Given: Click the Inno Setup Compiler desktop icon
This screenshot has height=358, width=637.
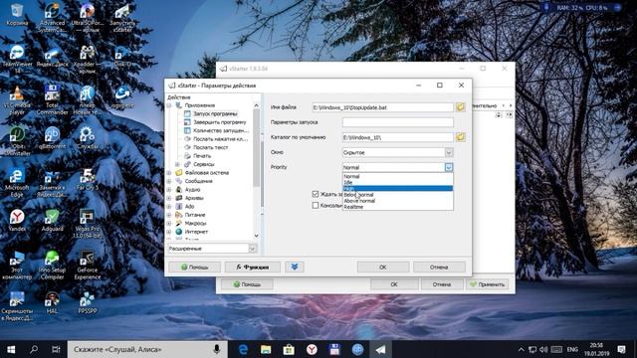Looking at the screenshot, I should click(52, 266).
